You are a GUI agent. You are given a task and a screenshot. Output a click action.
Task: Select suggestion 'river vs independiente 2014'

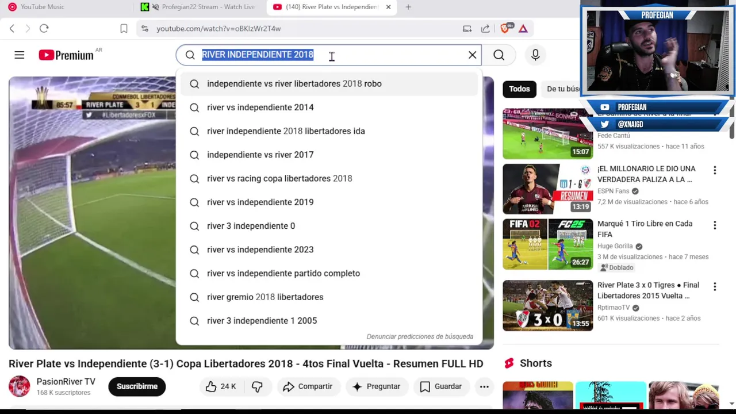click(x=329, y=108)
